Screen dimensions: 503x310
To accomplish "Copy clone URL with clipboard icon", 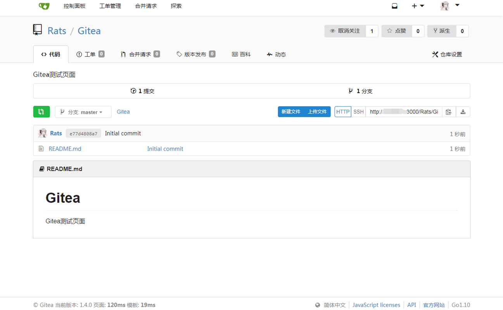I will pyautogui.click(x=449, y=112).
